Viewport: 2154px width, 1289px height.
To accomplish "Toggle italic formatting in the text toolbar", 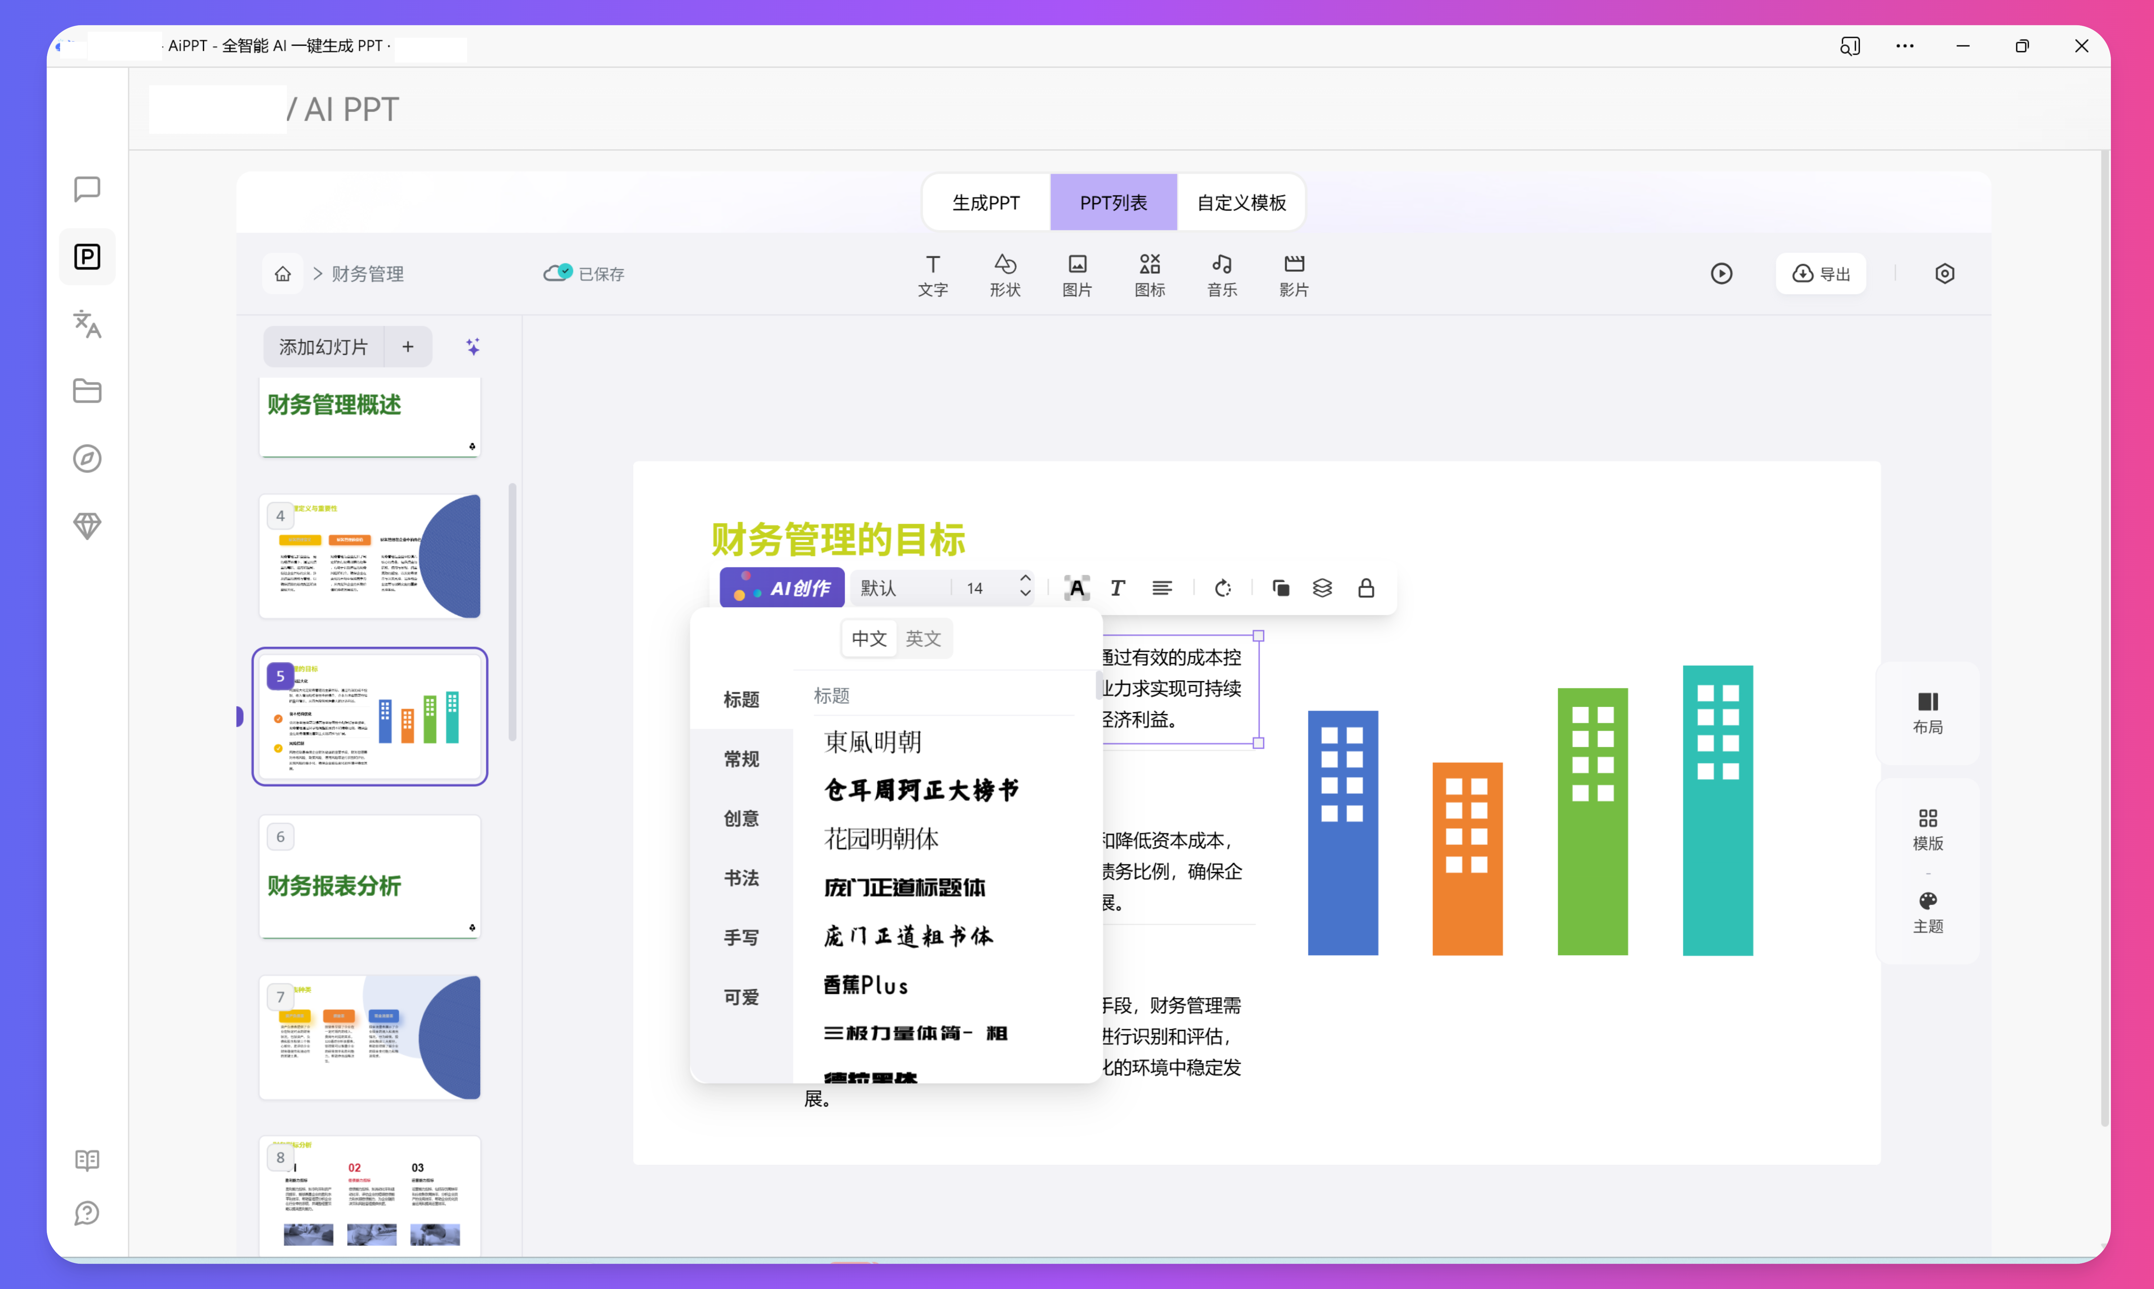I will 1117,588.
